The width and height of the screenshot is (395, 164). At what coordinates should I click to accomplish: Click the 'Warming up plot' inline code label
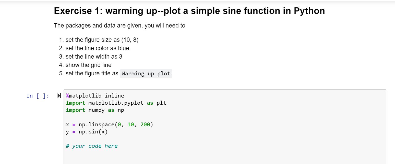coord(146,74)
